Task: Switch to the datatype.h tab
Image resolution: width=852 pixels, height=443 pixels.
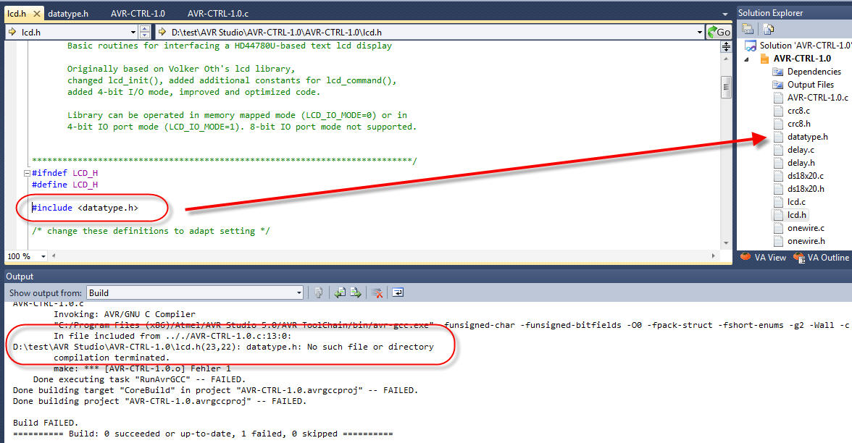Action: (x=68, y=12)
